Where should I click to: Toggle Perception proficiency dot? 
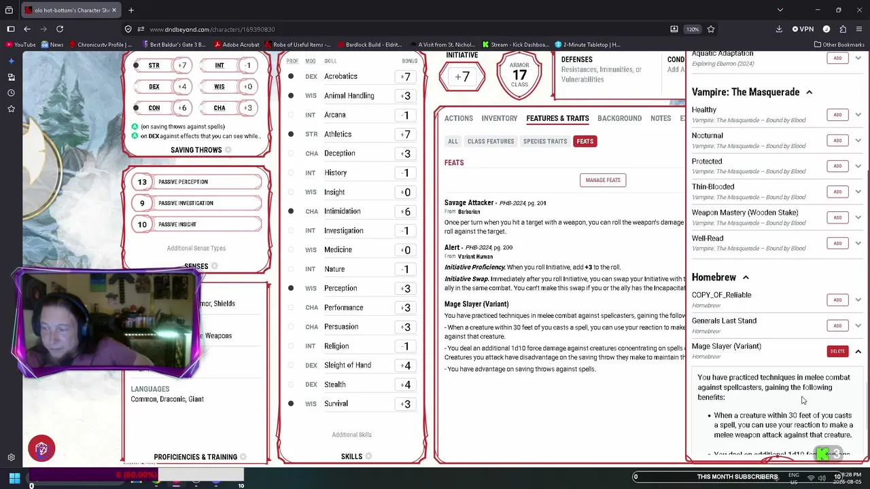click(x=291, y=288)
